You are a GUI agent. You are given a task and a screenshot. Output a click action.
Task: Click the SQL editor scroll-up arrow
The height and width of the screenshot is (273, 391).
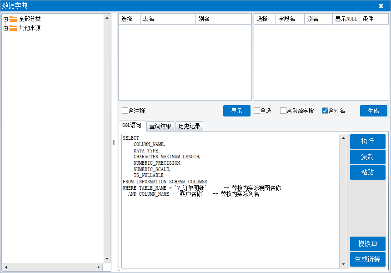[x=343, y=138]
